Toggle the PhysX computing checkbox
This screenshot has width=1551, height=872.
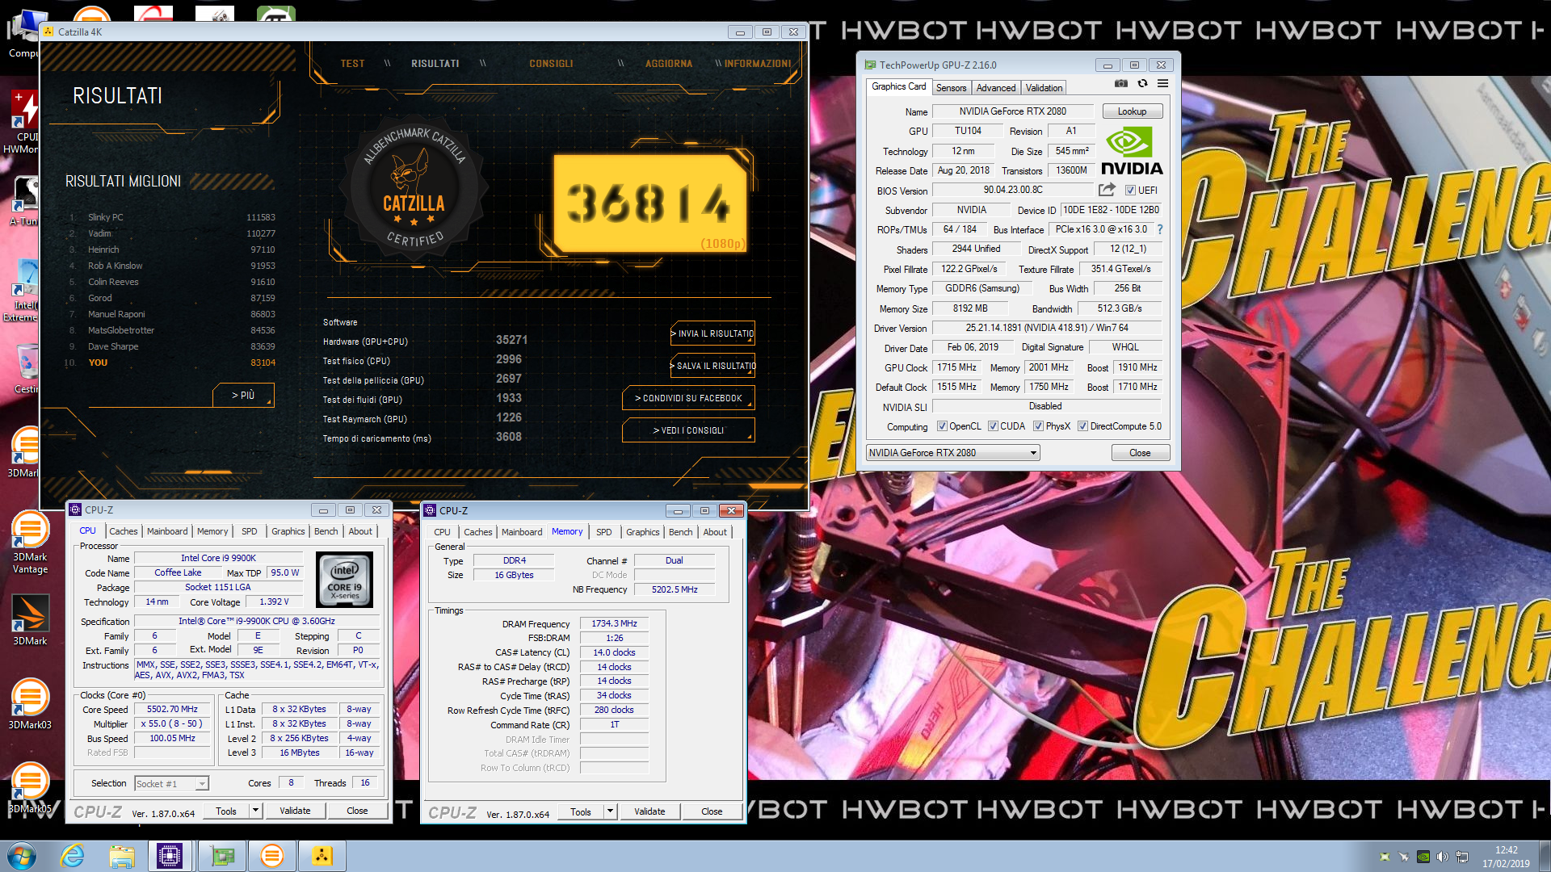pos(1038,426)
